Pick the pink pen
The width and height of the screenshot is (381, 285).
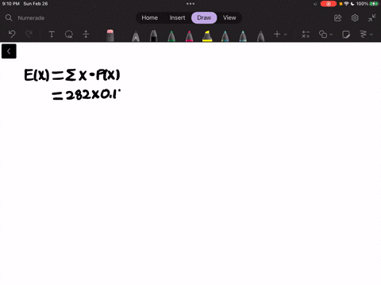(x=190, y=36)
